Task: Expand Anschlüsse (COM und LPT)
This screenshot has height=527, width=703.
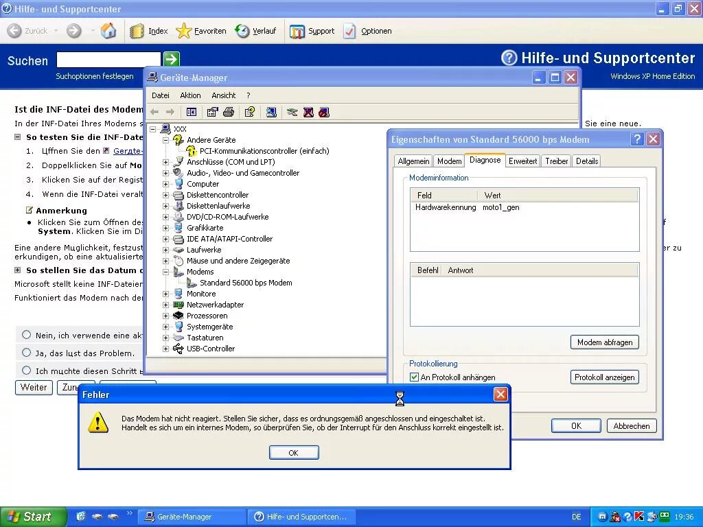Action: [x=166, y=162]
